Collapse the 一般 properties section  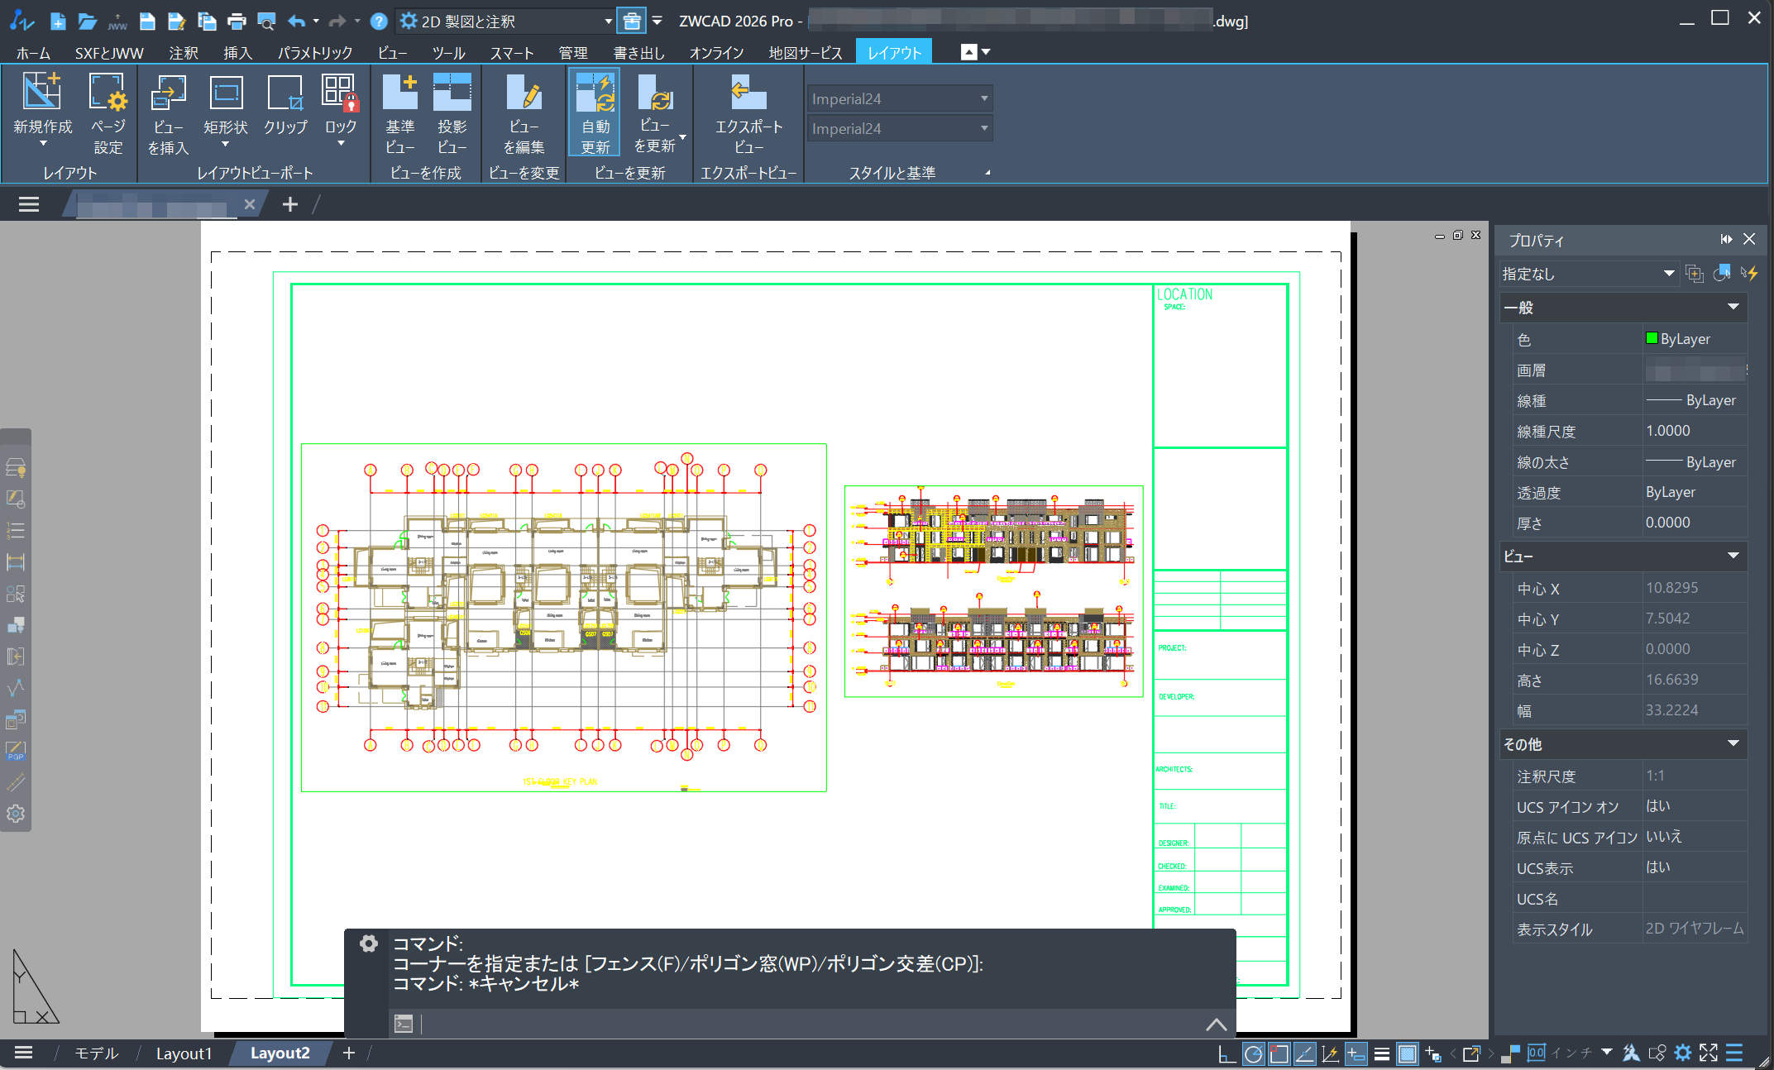1733,308
